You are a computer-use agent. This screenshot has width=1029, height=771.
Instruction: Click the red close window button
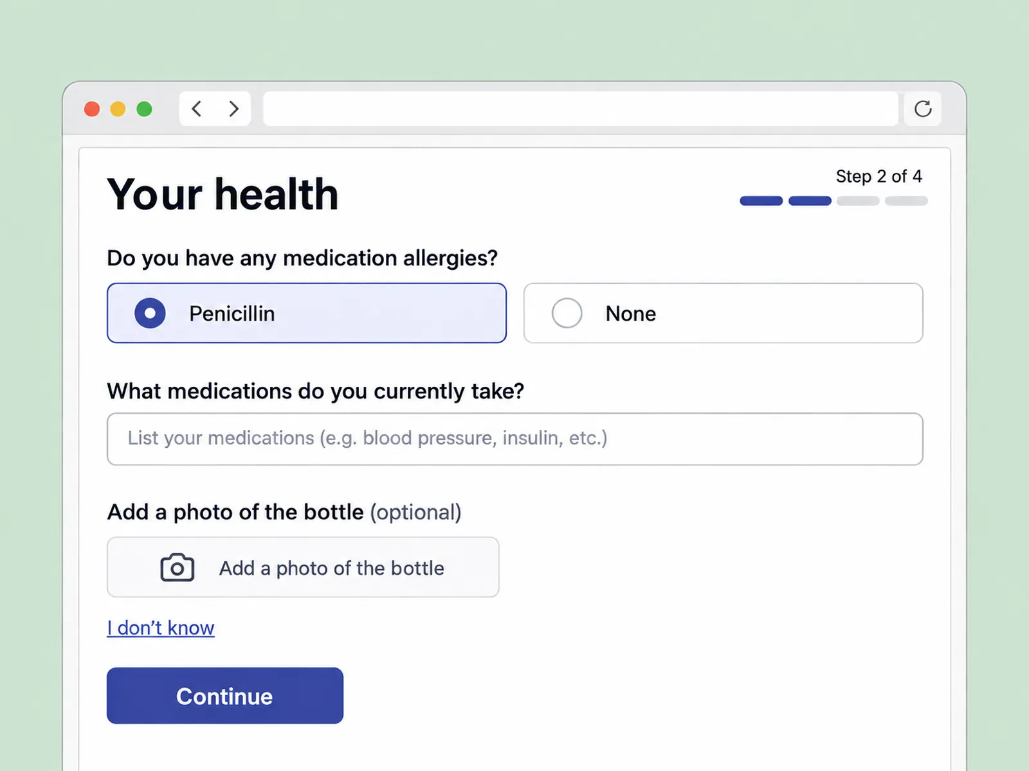click(x=92, y=109)
